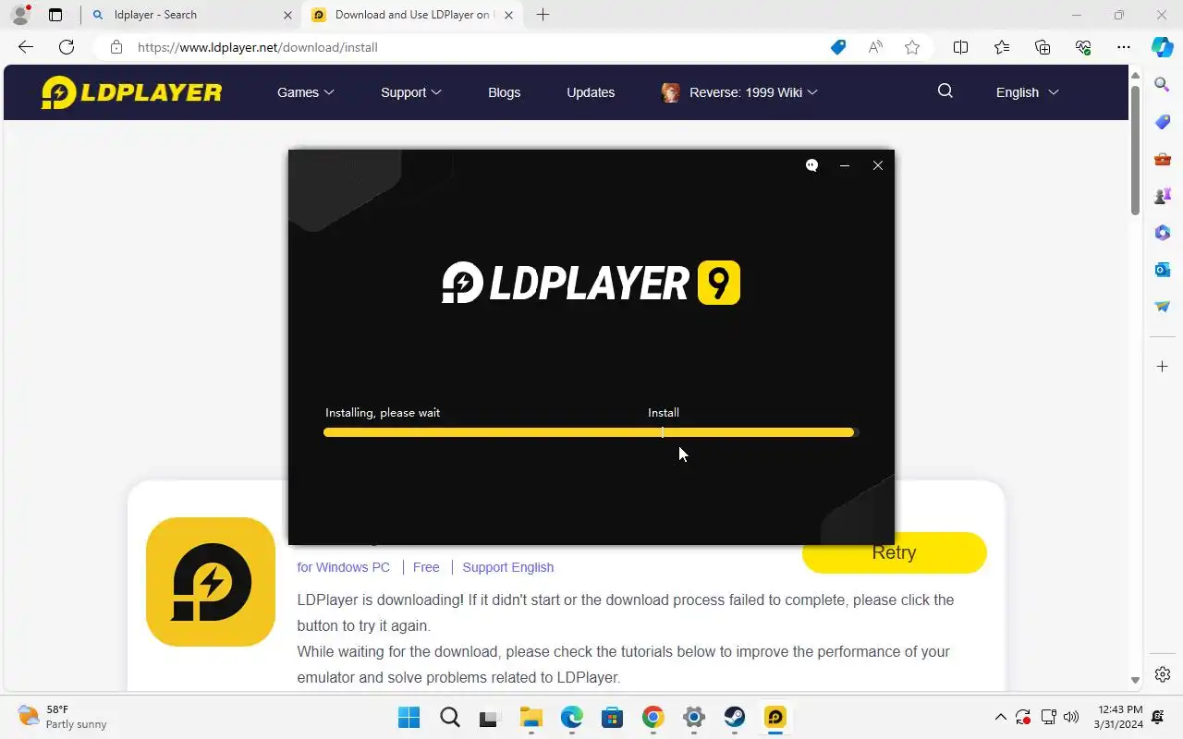Open the Updates page

[x=591, y=92]
